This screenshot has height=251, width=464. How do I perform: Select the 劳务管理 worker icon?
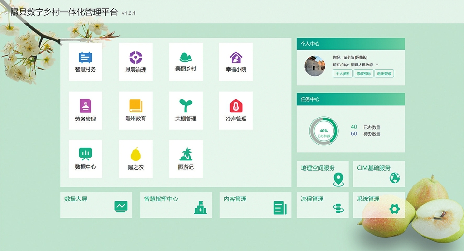[86, 106]
